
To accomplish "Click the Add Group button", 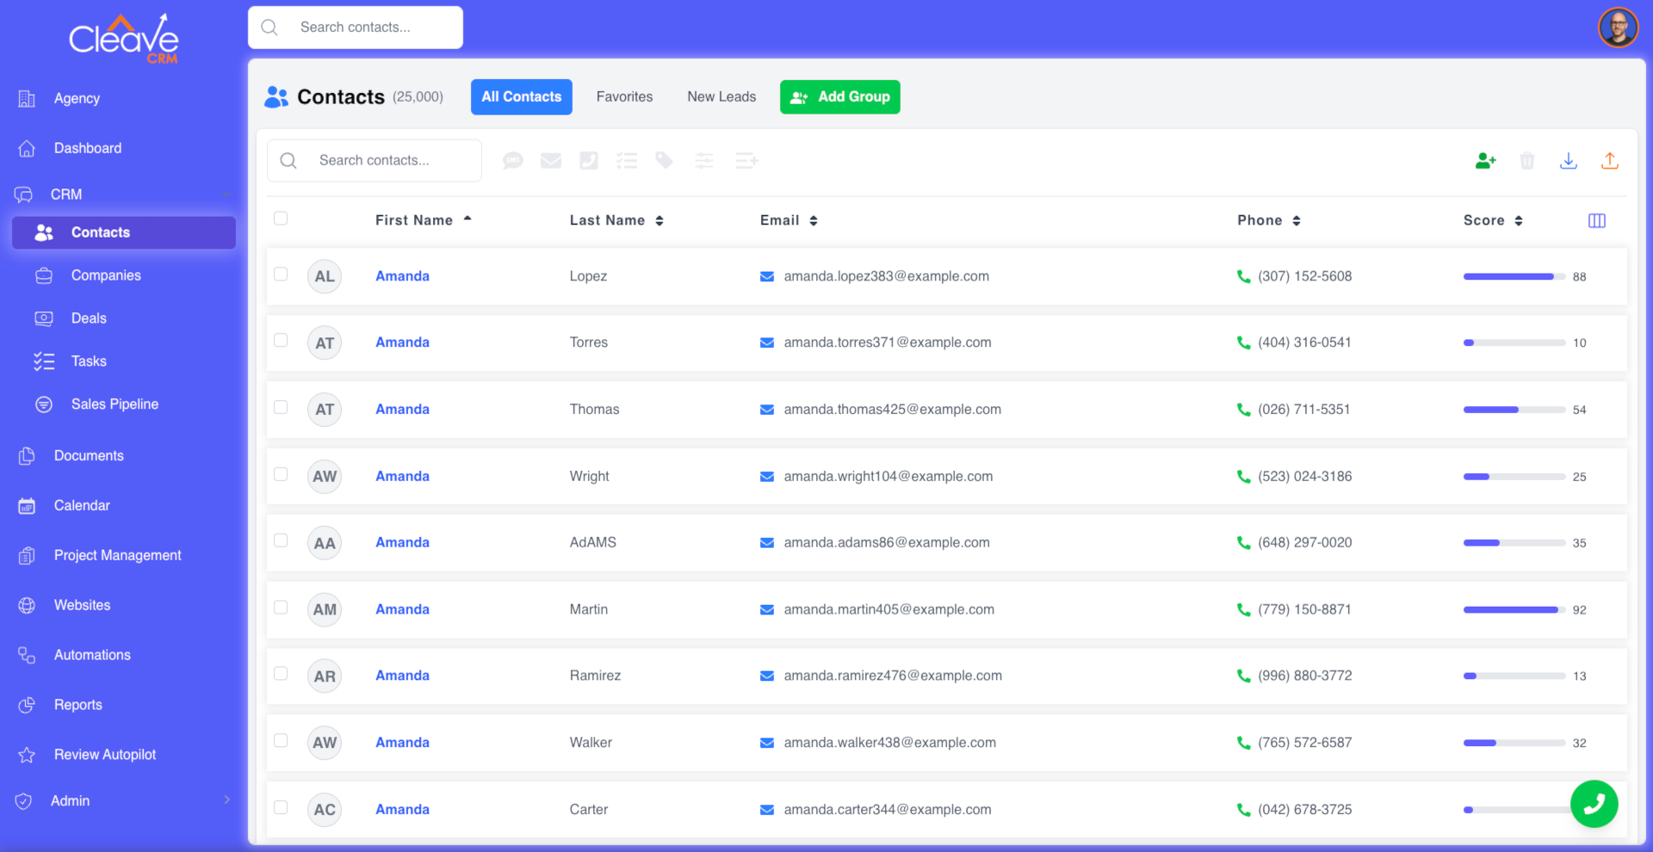I will pyautogui.click(x=839, y=97).
